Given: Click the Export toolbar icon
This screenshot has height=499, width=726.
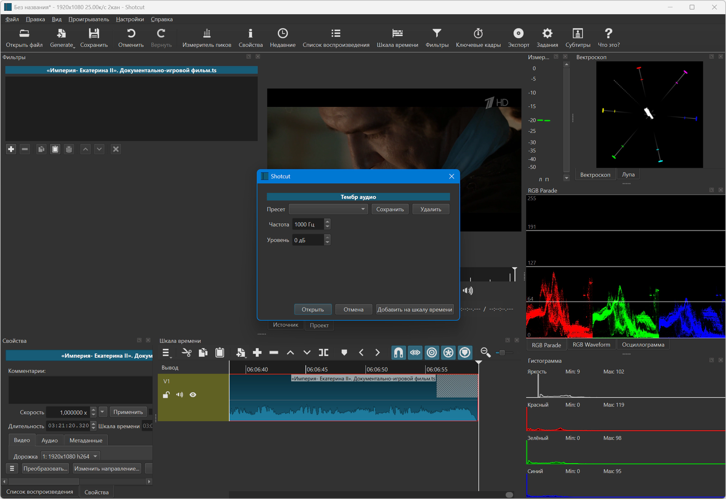Looking at the screenshot, I should [518, 38].
